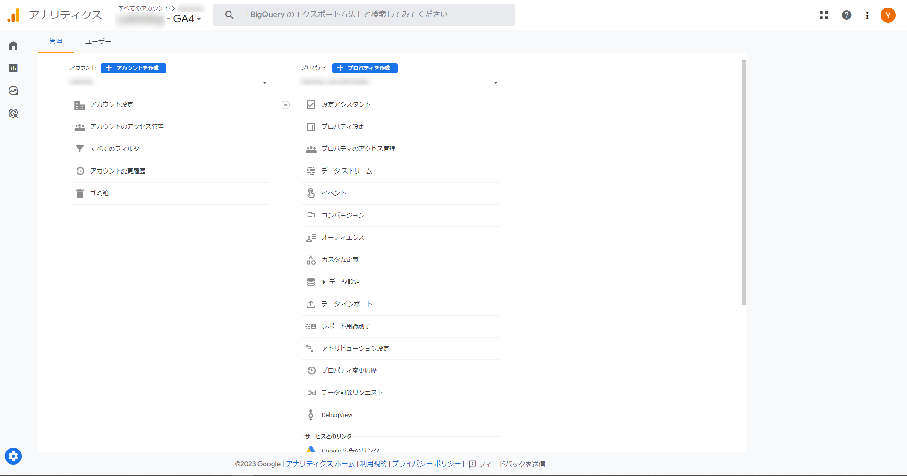Open the Home icon in left sidebar
Image resolution: width=907 pixels, height=476 pixels.
click(x=13, y=45)
